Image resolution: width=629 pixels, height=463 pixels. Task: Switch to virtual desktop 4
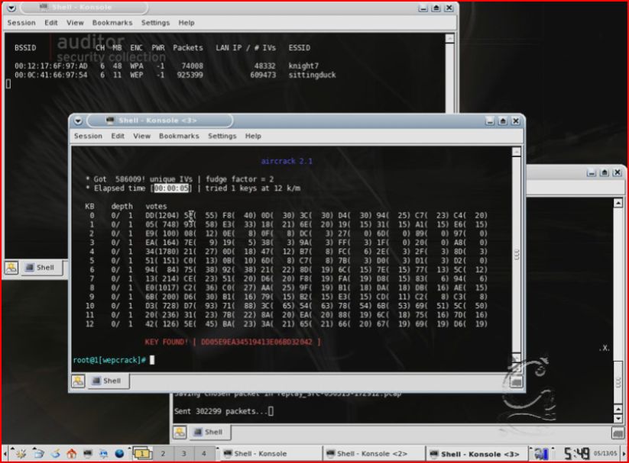pos(203,453)
